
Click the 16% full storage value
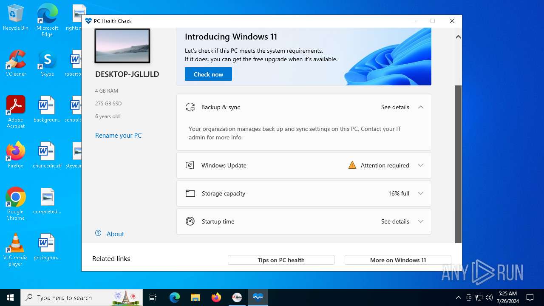click(399, 193)
